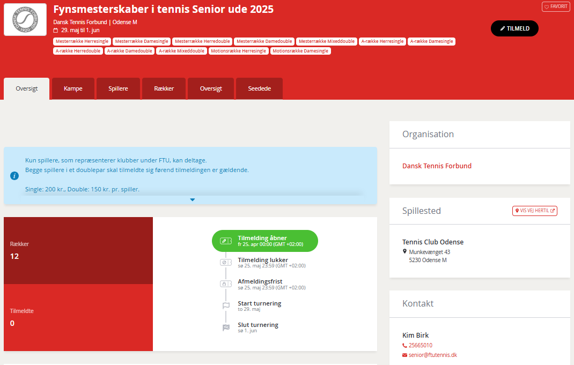
Task: Select A-række Herresingle tag
Action: coord(382,41)
